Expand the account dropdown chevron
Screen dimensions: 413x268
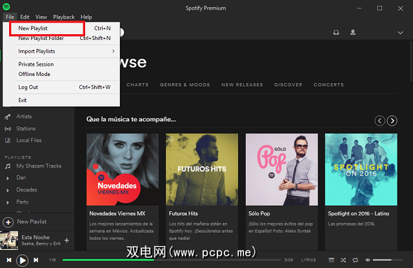[400, 33]
